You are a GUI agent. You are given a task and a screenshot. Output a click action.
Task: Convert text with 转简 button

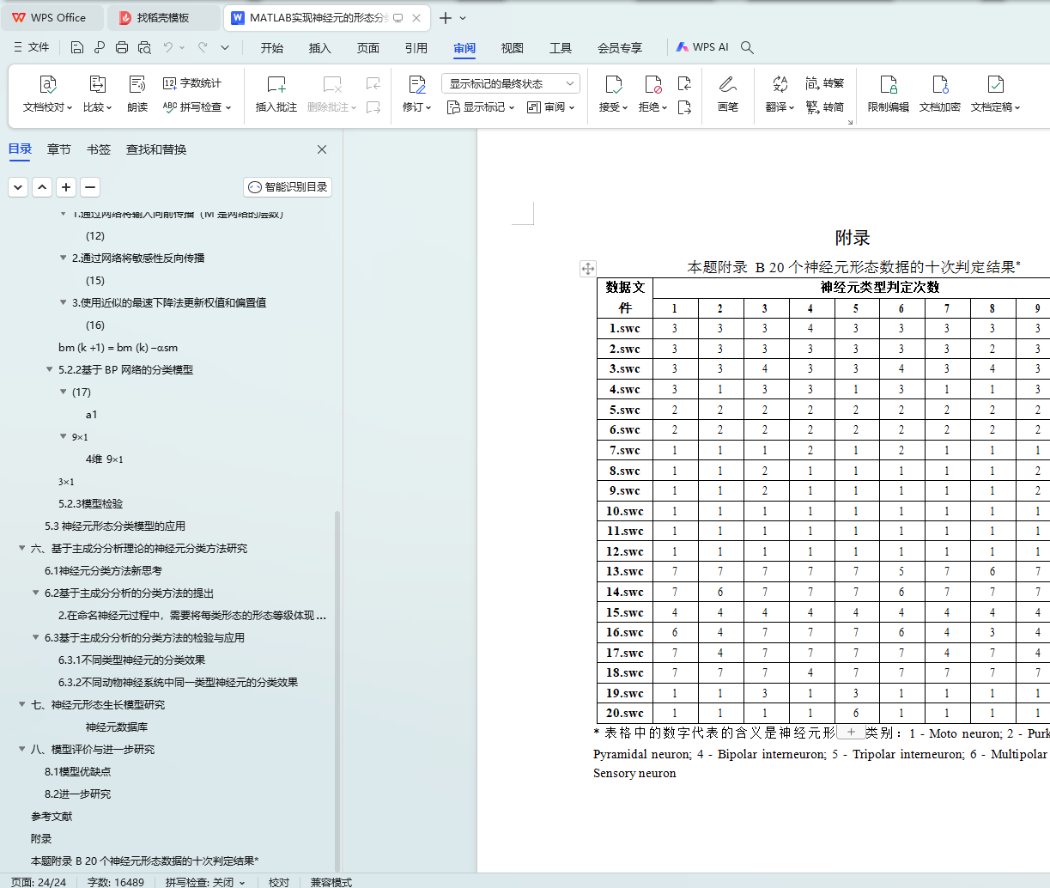(825, 107)
